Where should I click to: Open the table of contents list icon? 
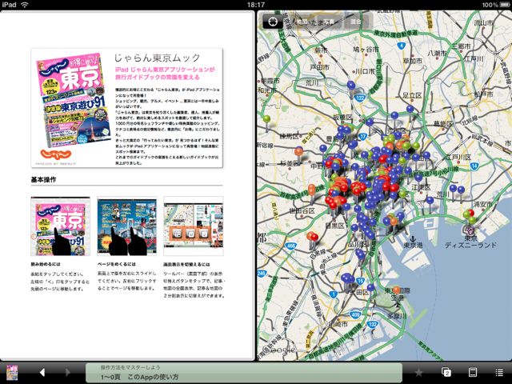tap(499, 372)
